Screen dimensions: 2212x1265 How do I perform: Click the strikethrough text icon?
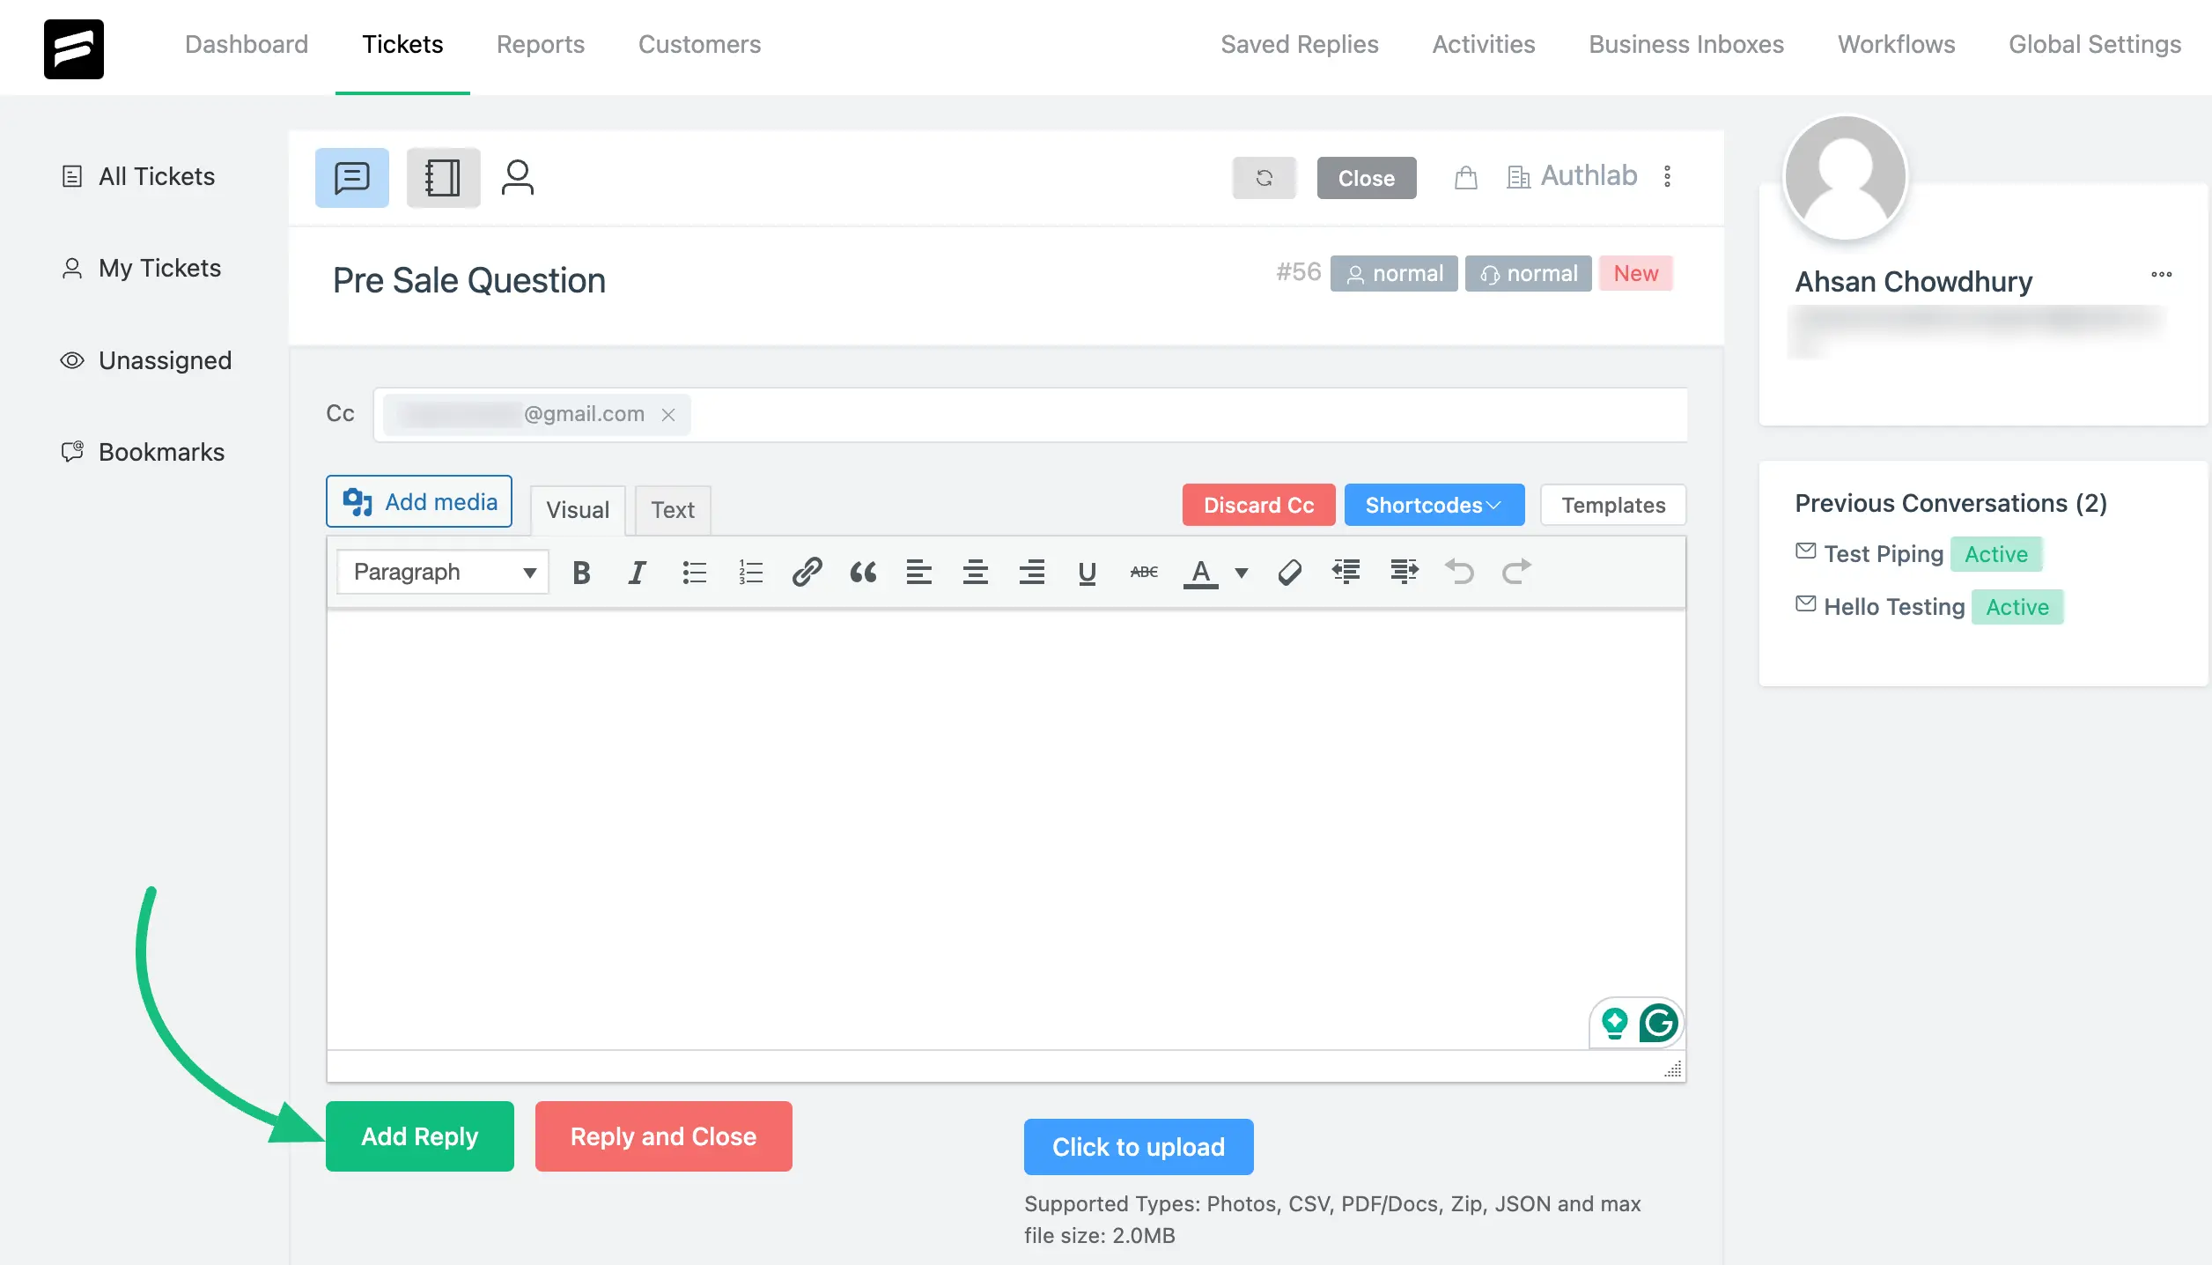pyautogui.click(x=1142, y=572)
